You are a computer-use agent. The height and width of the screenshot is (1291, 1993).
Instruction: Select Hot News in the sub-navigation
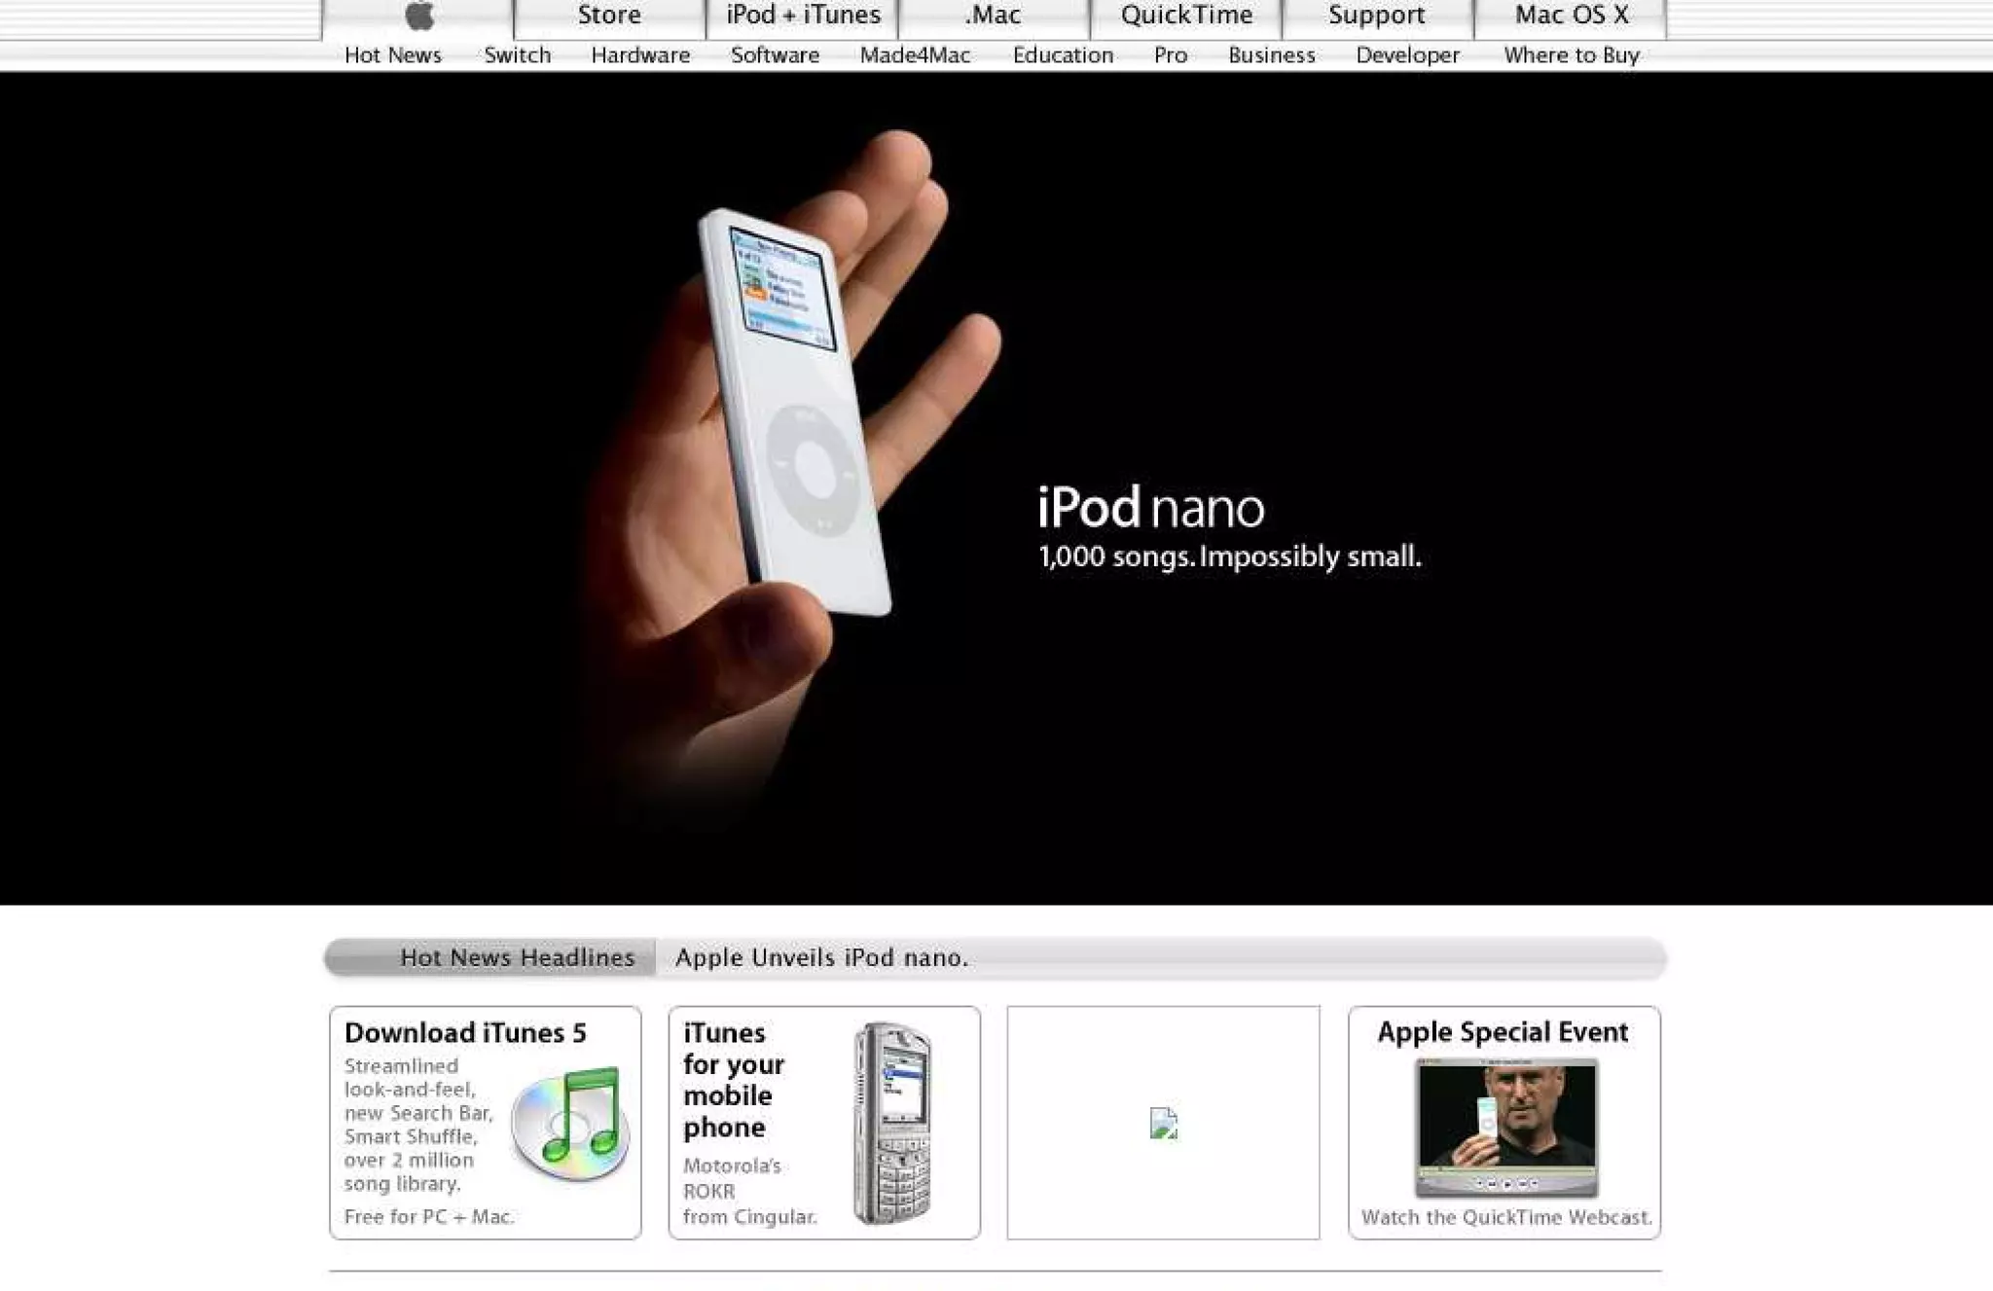point(393,55)
